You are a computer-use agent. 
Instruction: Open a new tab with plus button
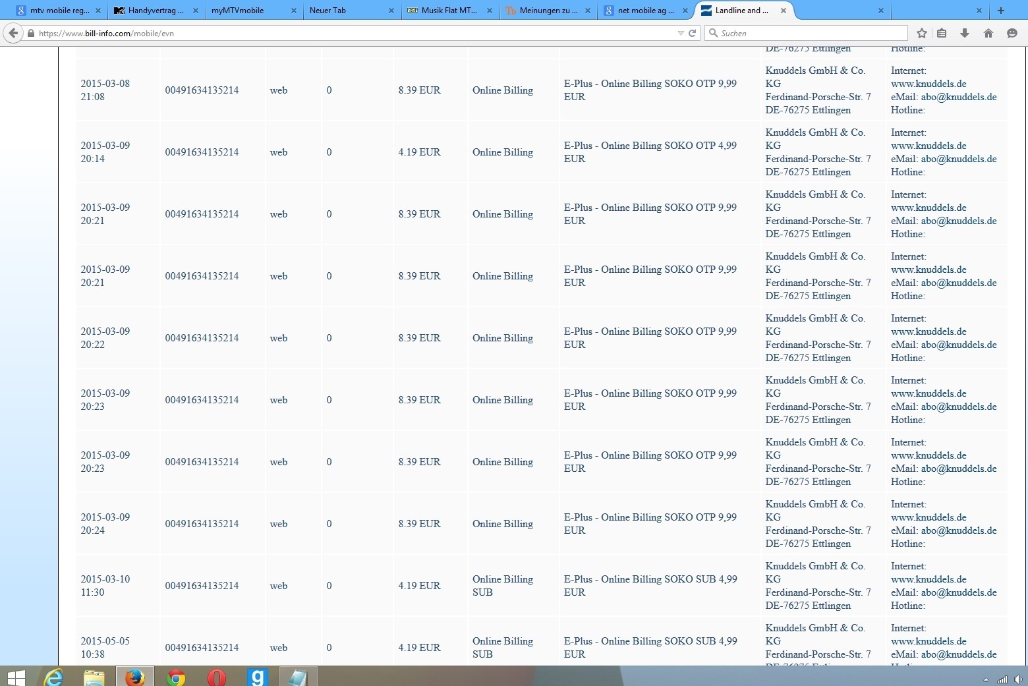click(x=1000, y=11)
